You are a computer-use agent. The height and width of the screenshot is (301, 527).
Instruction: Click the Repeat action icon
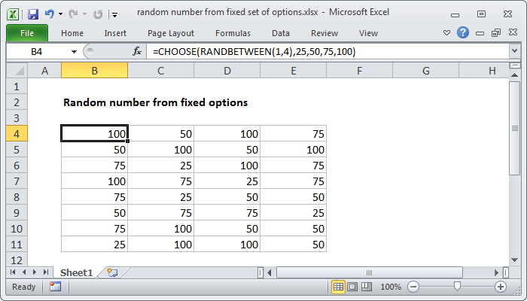[x=98, y=14]
